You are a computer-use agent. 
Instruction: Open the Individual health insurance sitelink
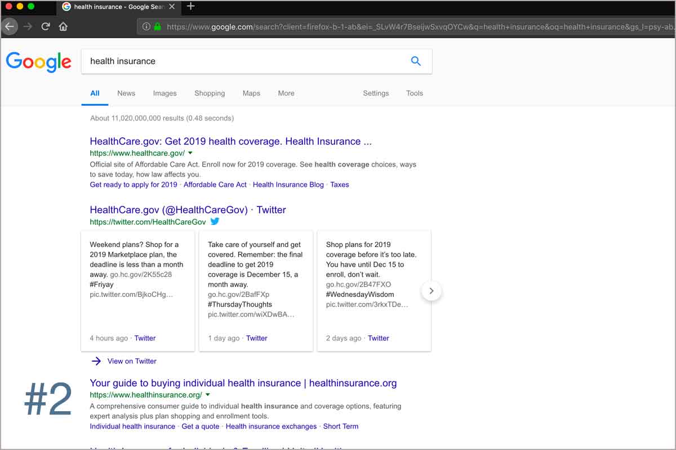point(132,426)
